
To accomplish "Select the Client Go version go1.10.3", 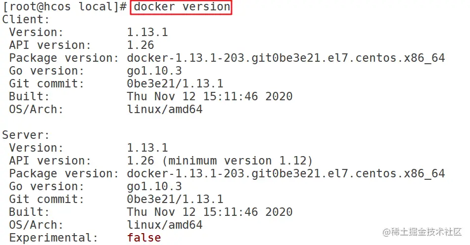I will pos(154,71).
